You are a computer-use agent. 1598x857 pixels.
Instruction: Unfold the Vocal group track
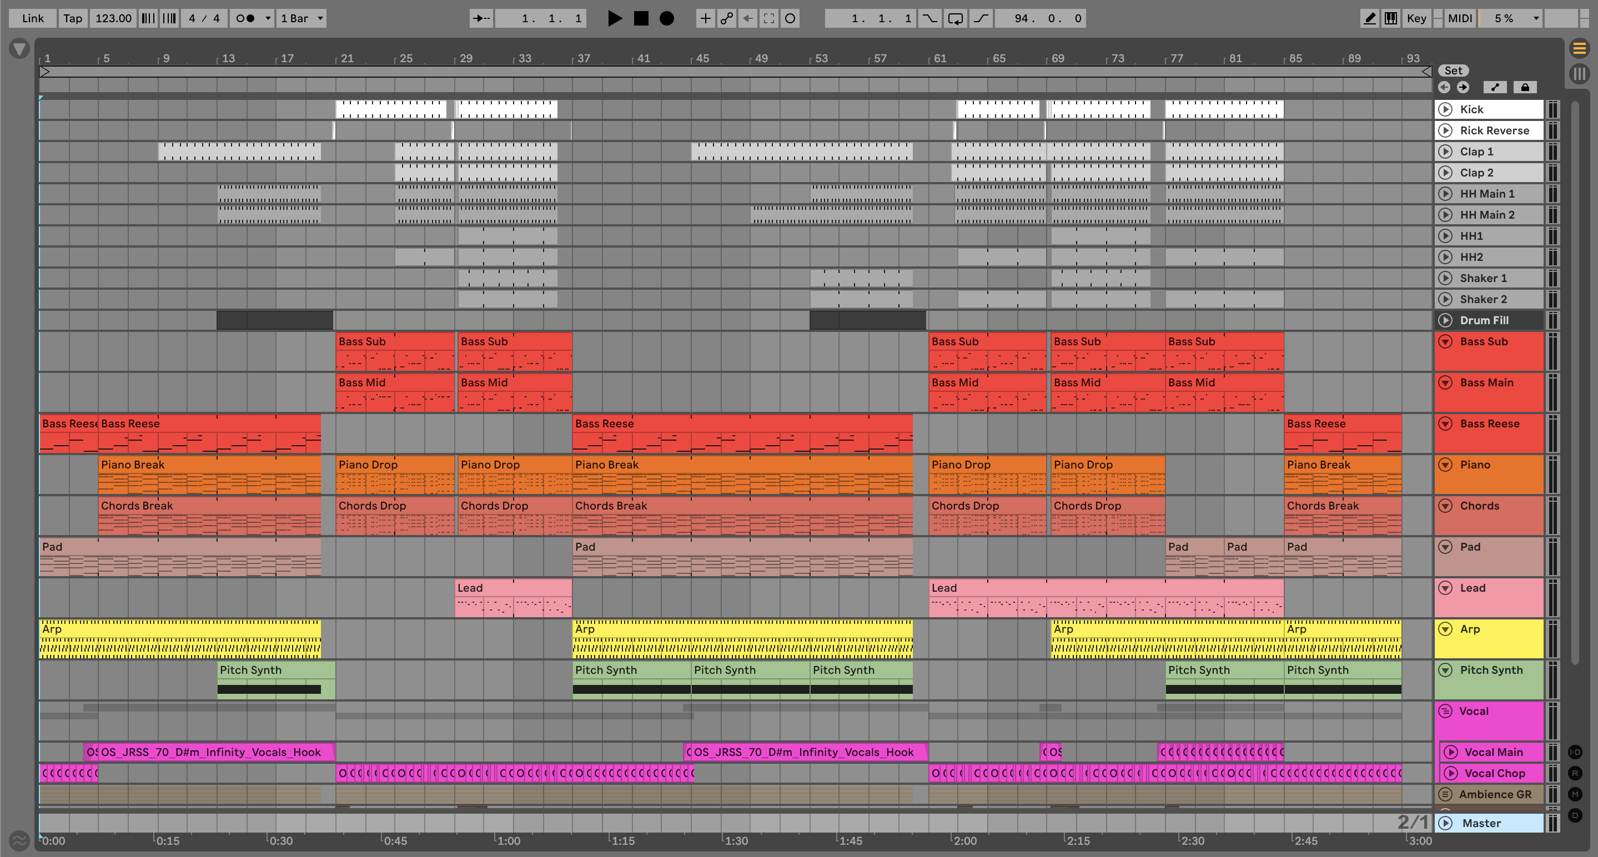pyautogui.click(x=1445, y=711)
